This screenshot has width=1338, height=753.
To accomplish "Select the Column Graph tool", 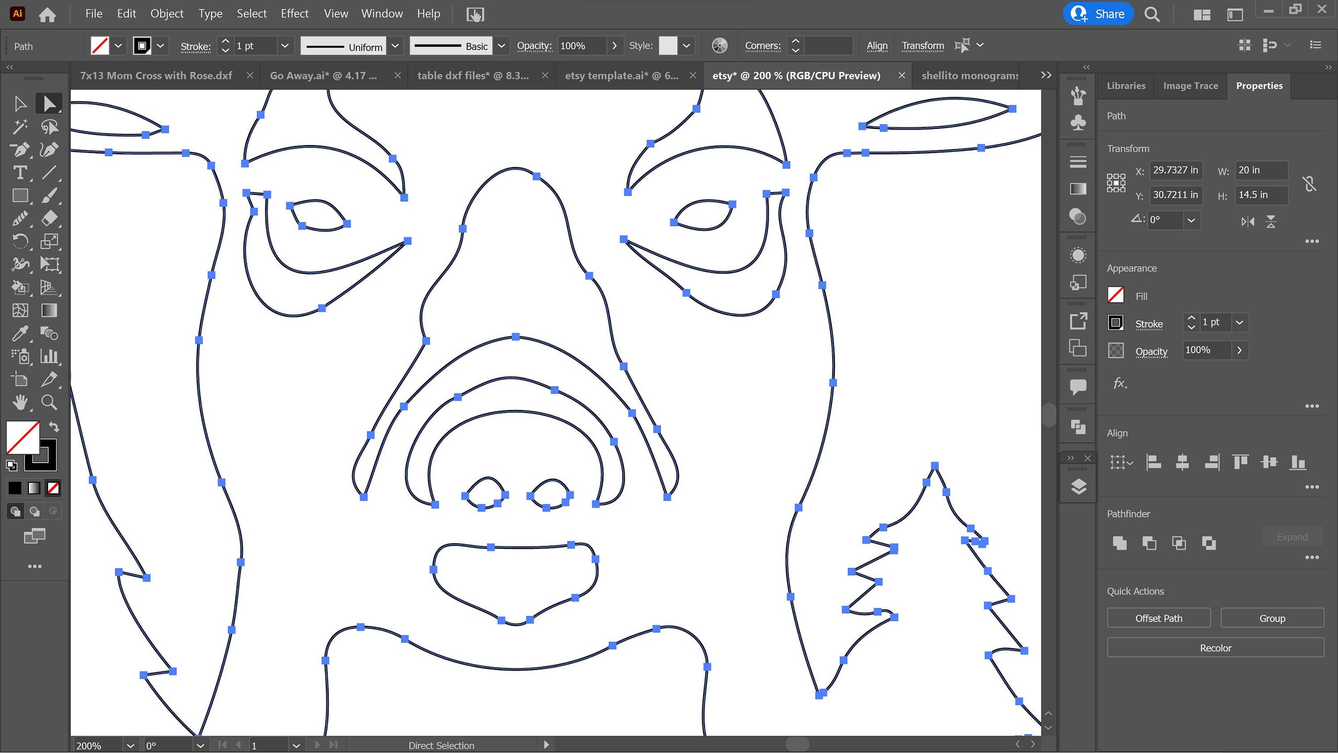I will click(49, 356).
